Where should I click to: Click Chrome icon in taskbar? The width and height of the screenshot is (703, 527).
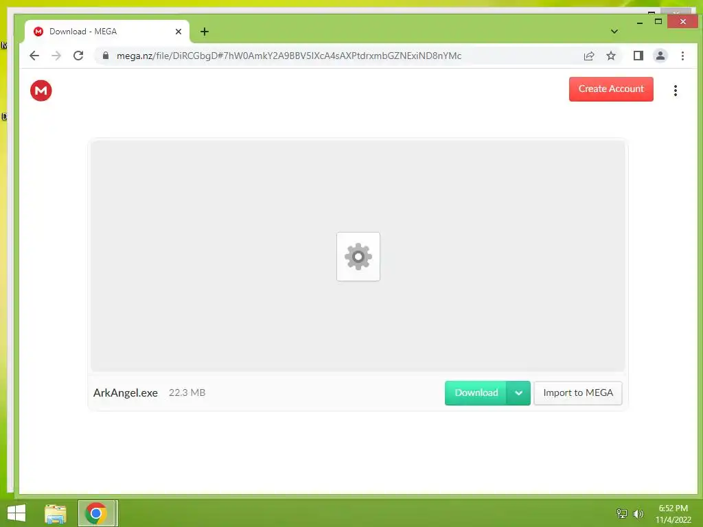pos(96,513)
